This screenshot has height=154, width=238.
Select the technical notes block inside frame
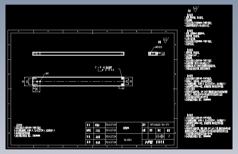tap(34, 130)
